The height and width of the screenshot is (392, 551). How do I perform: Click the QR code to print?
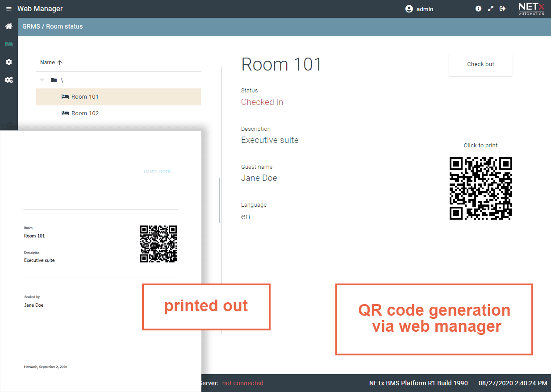coord(480,188)
